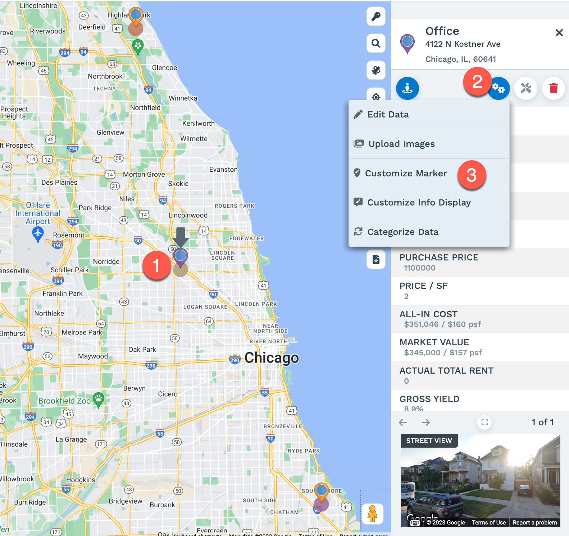The height and width of the screenshot is (536, 569).
Task: Click the green park pin near Highland Park
Action: pyautogui.click(x=138, y=47)
